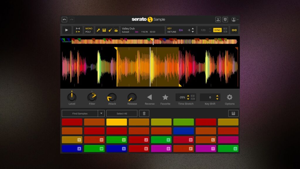Switch to KEY mode
The image size is (300, 169).
[x=170, y=28]
